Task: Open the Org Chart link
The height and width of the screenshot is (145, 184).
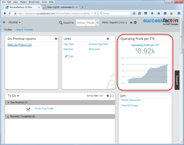Action: tap(69, 44)
